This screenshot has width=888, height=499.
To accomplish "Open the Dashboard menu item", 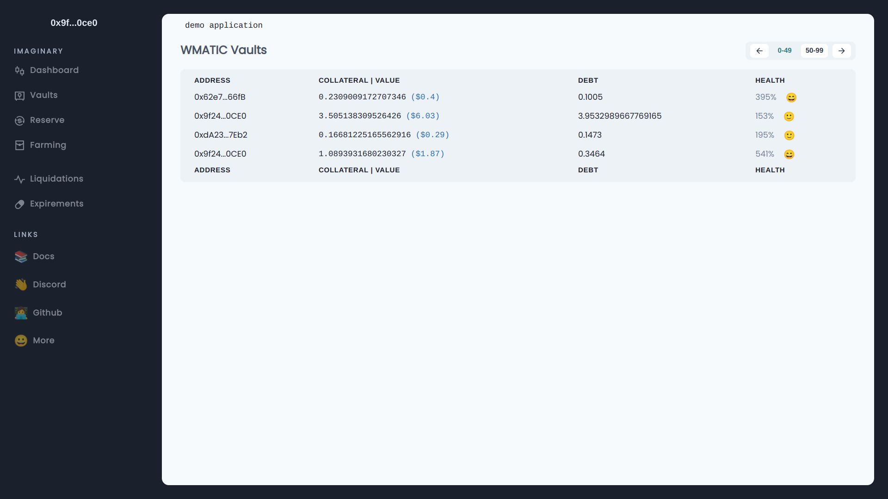I will pos(54,70).
